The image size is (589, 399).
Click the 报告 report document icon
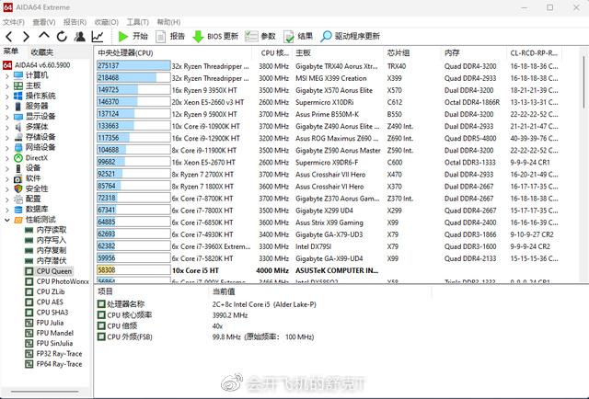point(160,37)
